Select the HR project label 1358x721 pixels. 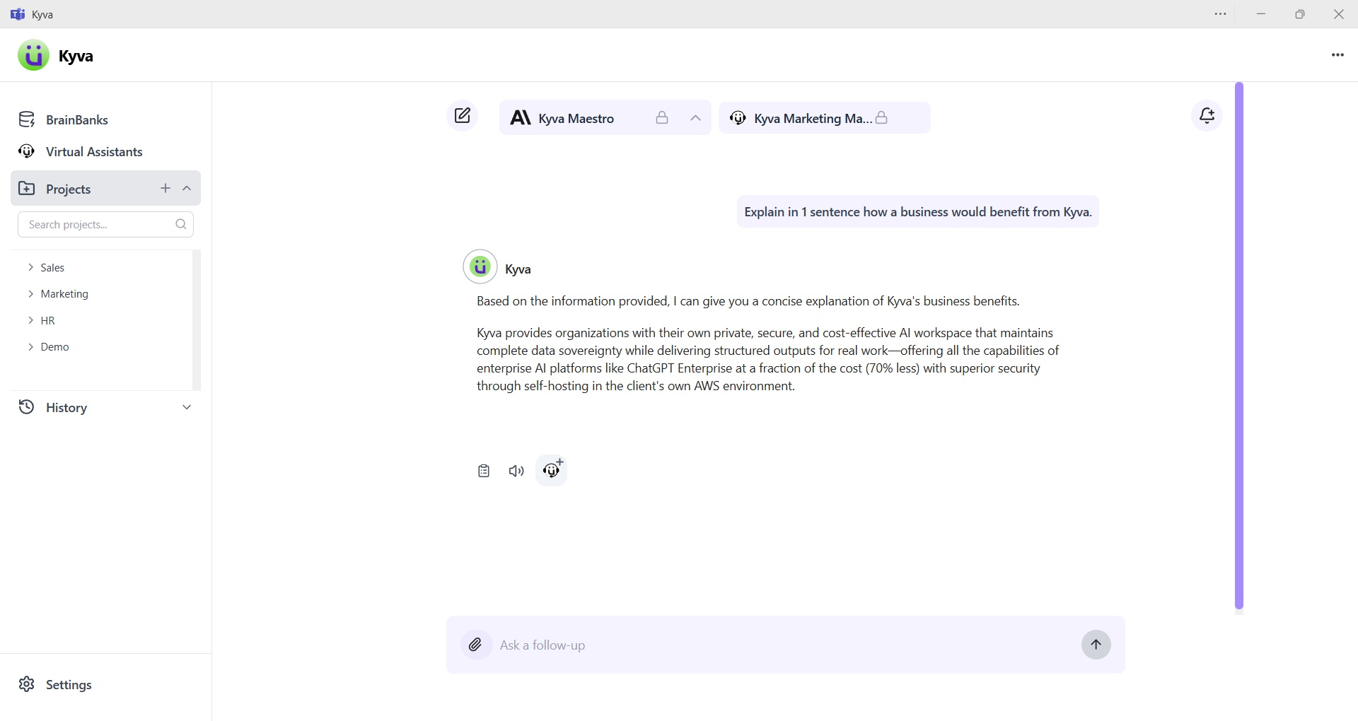coord(47,320)
